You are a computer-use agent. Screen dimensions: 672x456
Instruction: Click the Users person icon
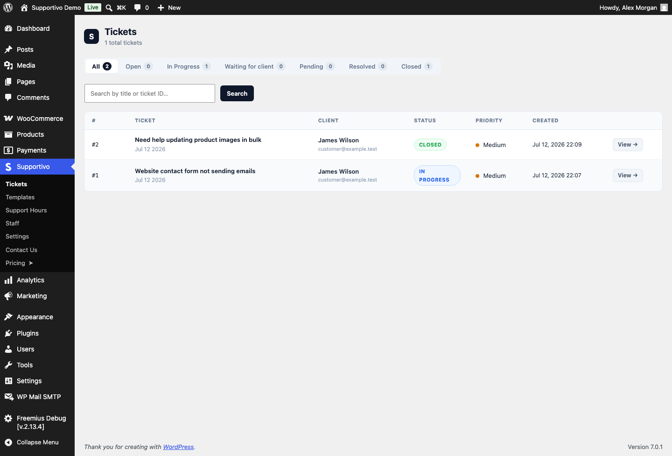8,349
